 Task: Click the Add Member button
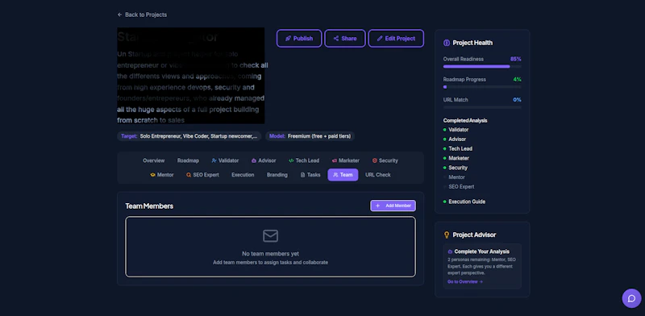(393, 206)
